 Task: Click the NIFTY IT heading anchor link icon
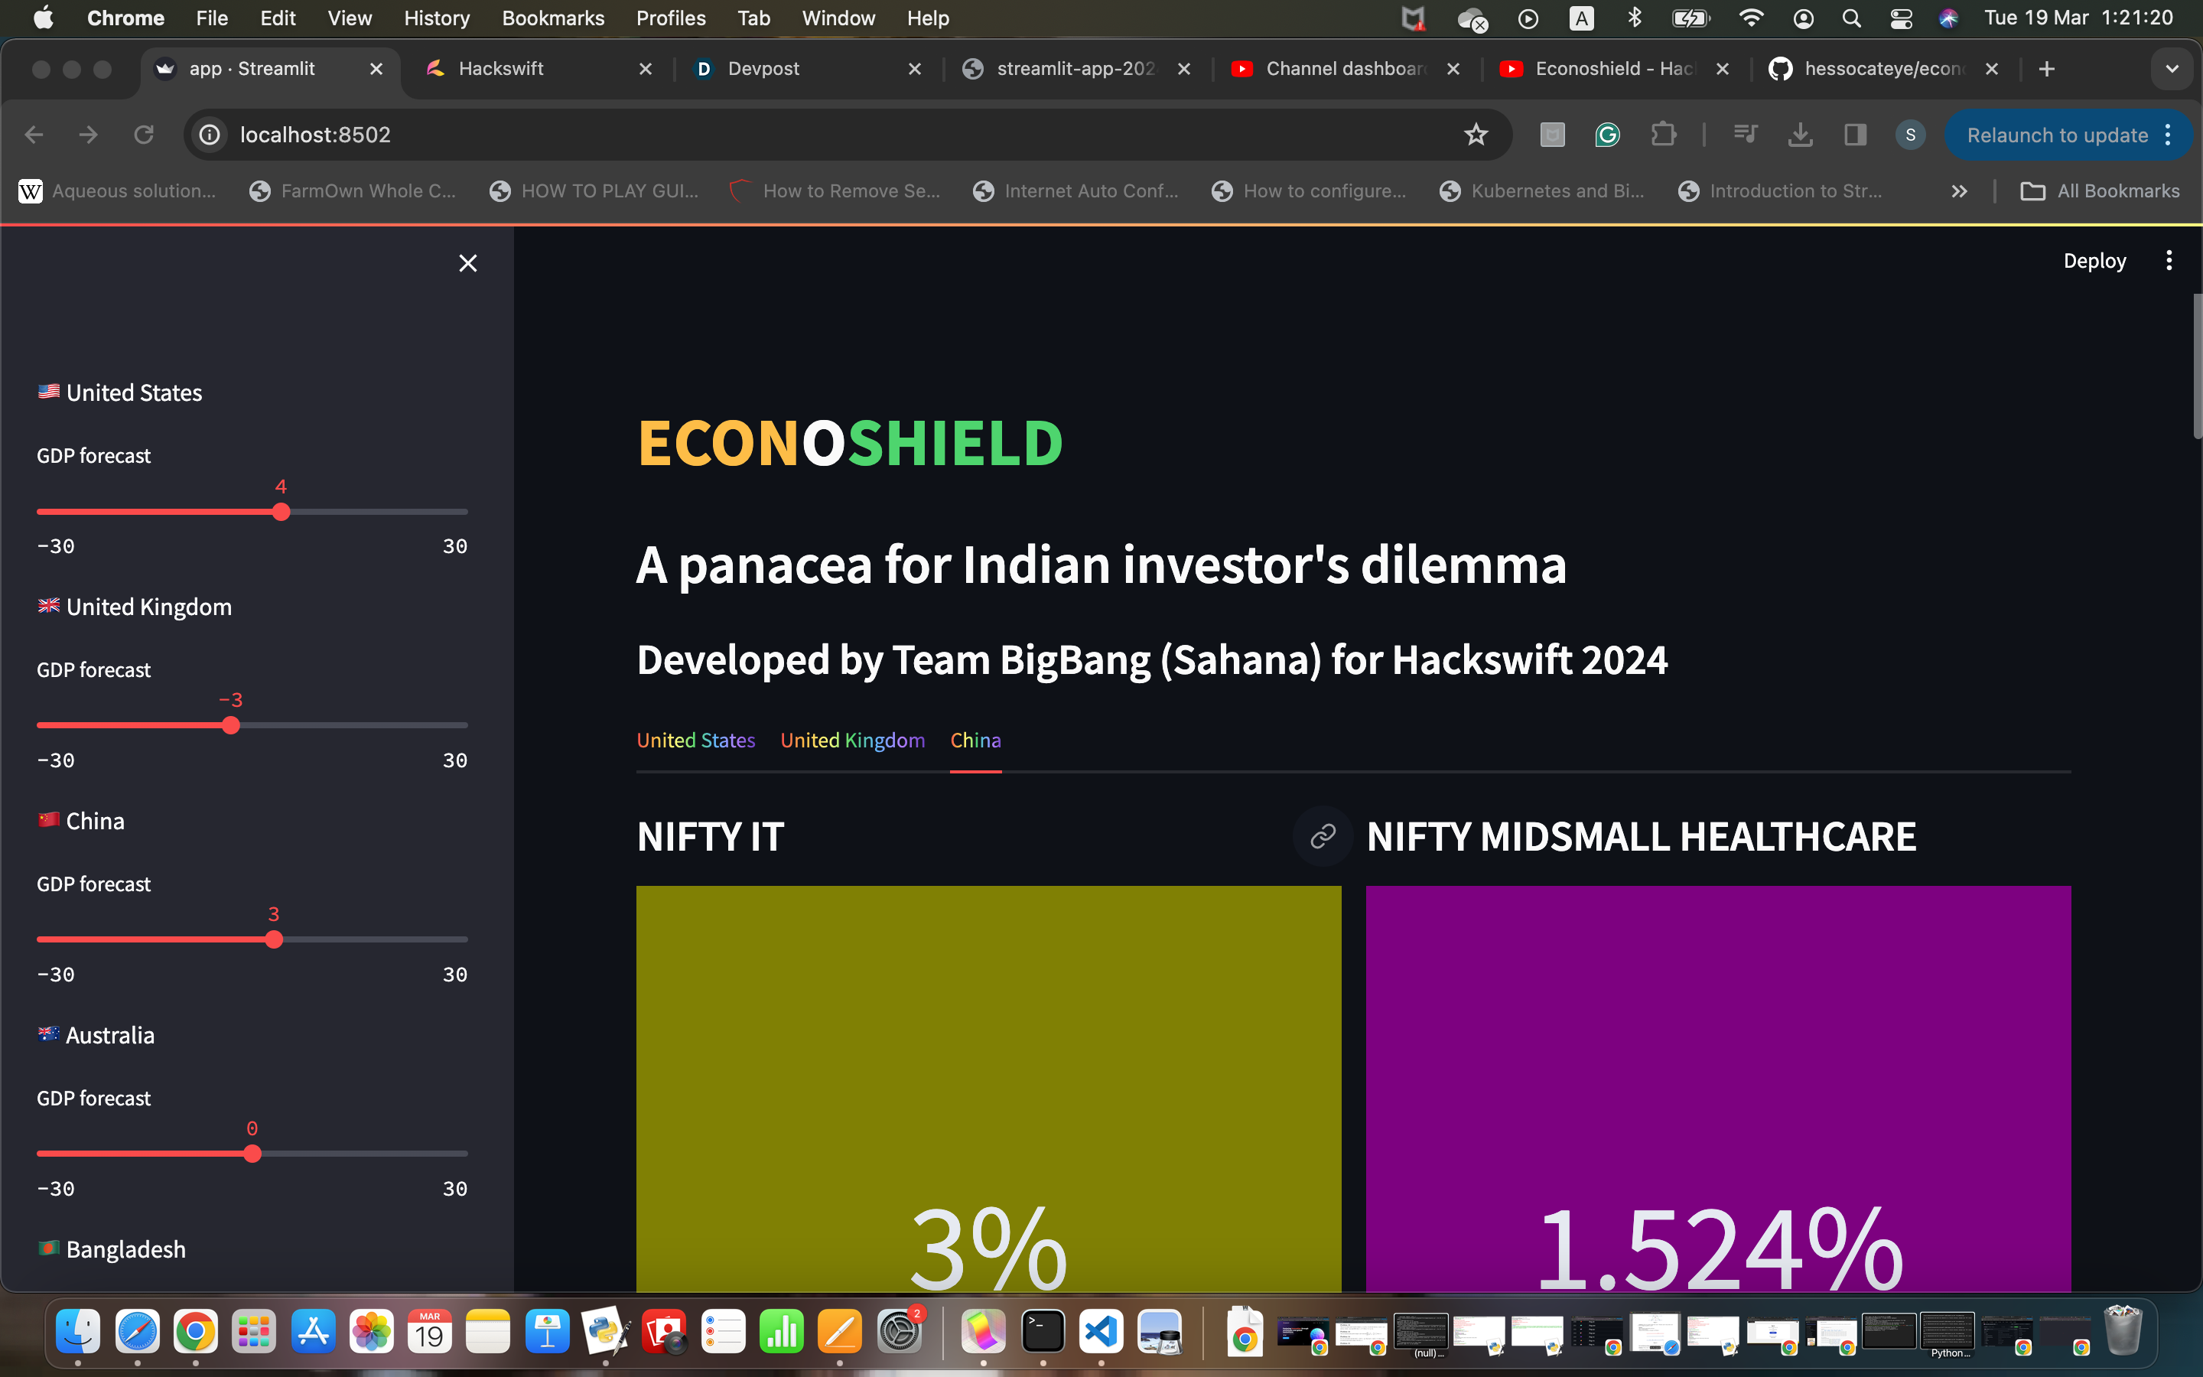(1322, 836)
